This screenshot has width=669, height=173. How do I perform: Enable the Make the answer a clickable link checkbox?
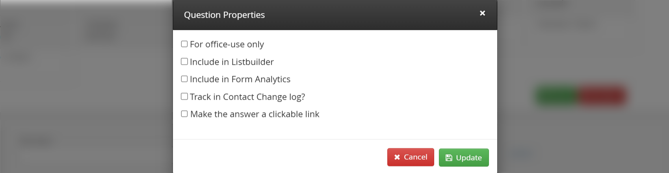[x=184, y=114]
